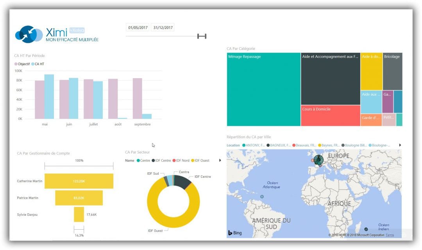422x250 pixels.
Task: Select Beynes in Location legend
Action: pos(329,145)
